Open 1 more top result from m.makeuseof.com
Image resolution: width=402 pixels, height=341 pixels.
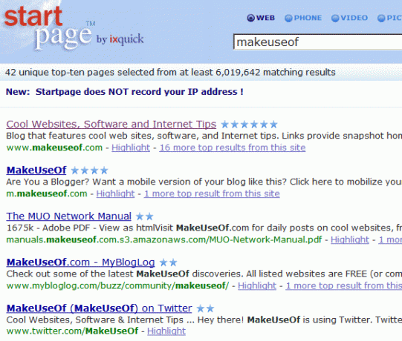[x=212, y=193]
